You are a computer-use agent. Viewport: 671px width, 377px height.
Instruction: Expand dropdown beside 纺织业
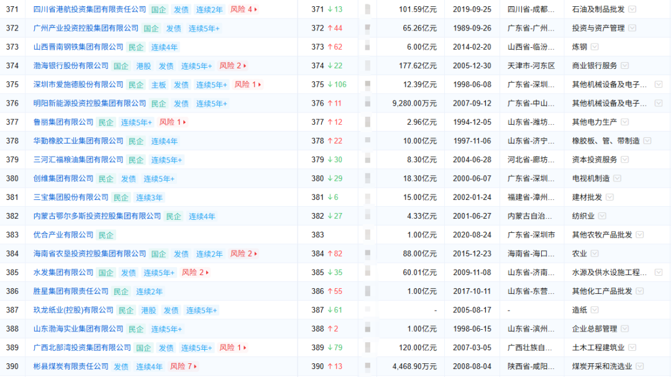click(602, 216)
